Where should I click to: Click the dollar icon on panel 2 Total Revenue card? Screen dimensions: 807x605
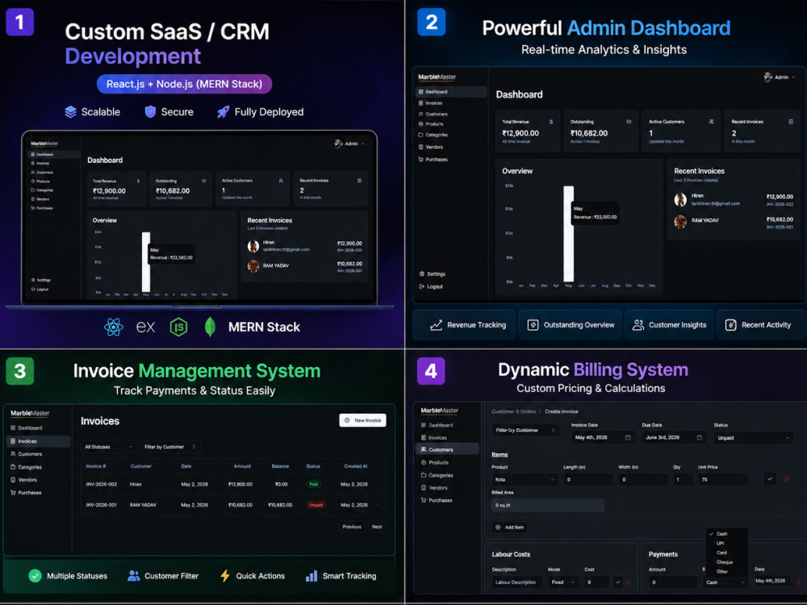click(550, 122)
